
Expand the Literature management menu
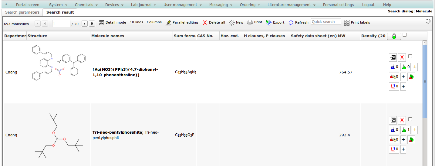[x=291, y=5]
